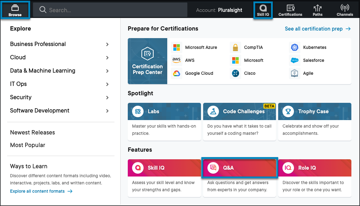Expand the Cloud category chevron
The image size is (360, 206).
pos(107,58)
